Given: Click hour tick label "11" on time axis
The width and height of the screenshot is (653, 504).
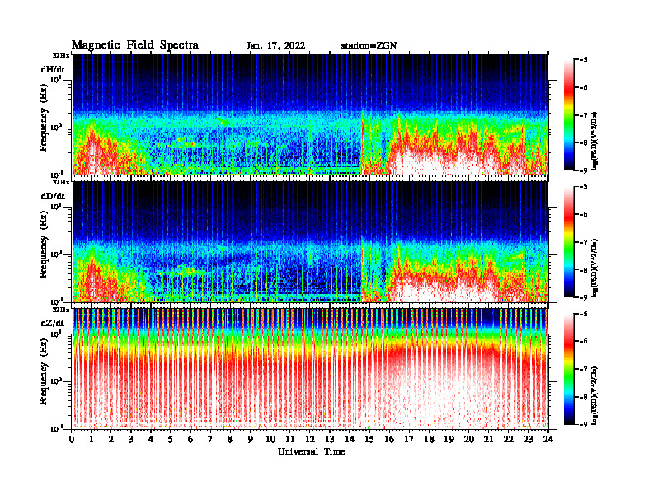Looking at the screenshot, I should click(x=290, y=440).
